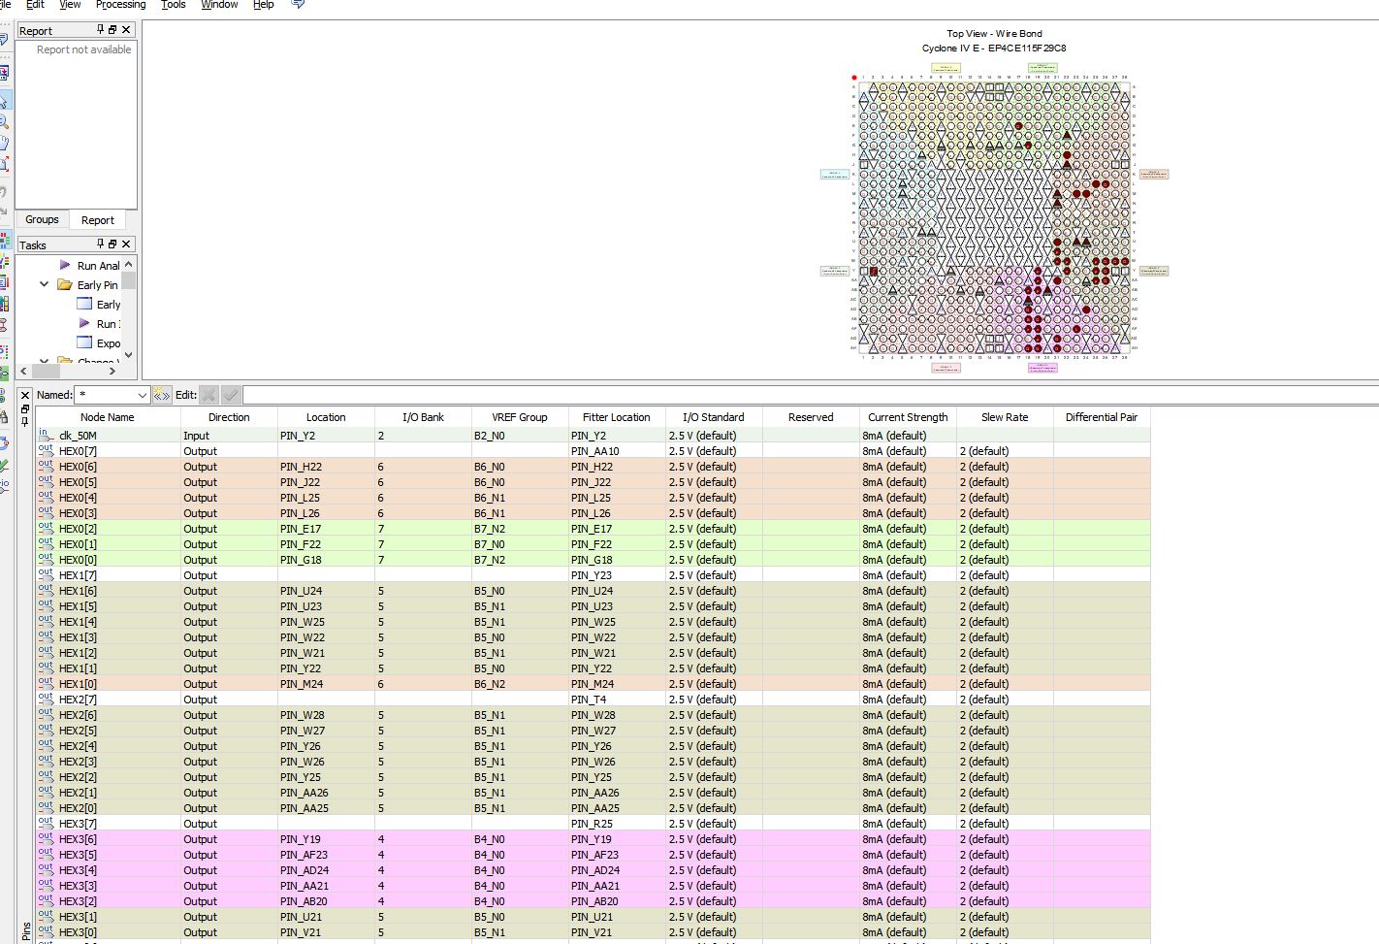The width and height of the screenshot is (1379, 944).
Task: Click the Run Anal play icon
Action: [65, 265]
